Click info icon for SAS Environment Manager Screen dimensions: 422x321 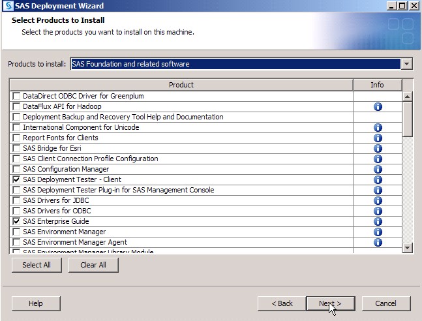tap(378, 232)
